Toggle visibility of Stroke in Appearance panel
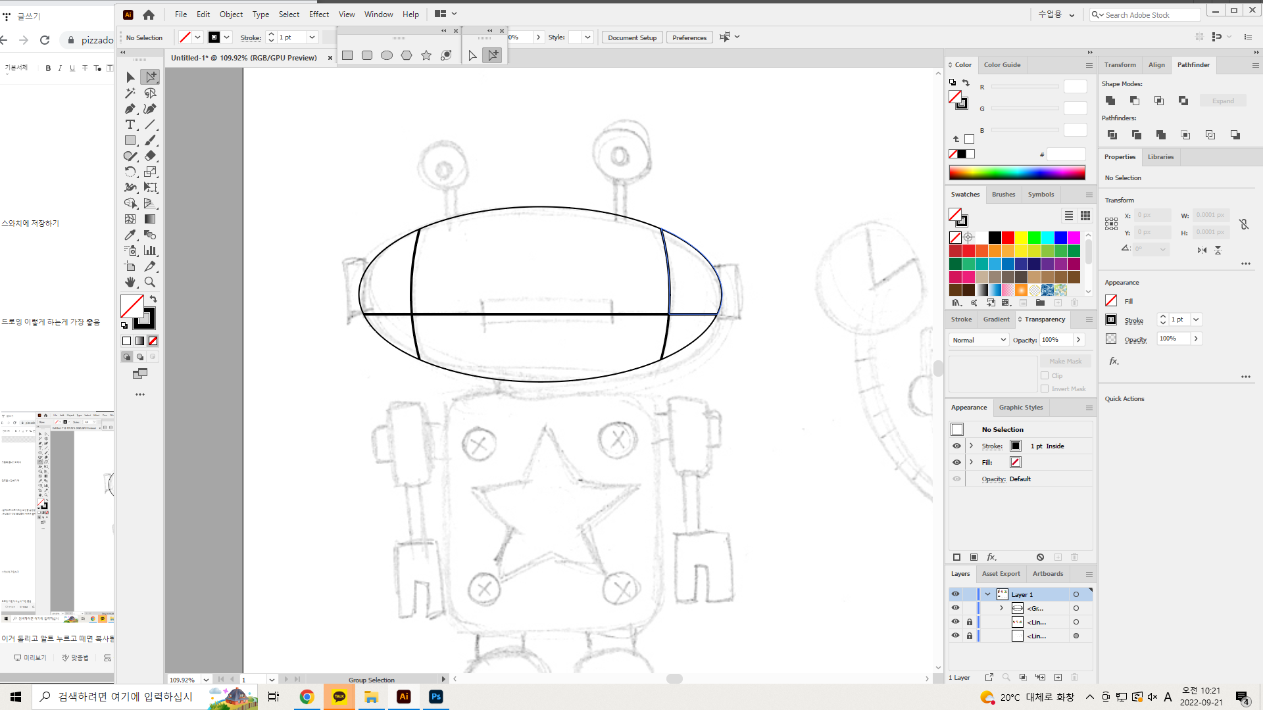 pos(956,446)
